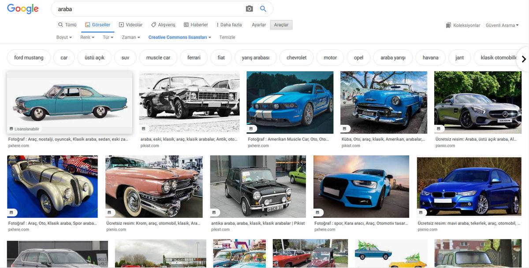Viewport: 529px width, 268px height.
Task: Click the magnifying glass search icon
Action: 263,8
